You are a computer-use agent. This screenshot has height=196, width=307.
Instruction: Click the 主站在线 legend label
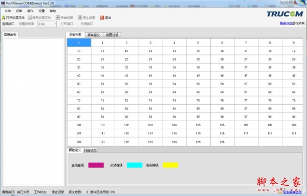[x=78, y=165]
